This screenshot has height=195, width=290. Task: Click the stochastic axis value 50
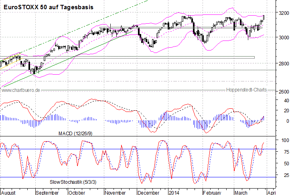pos(286,164)
